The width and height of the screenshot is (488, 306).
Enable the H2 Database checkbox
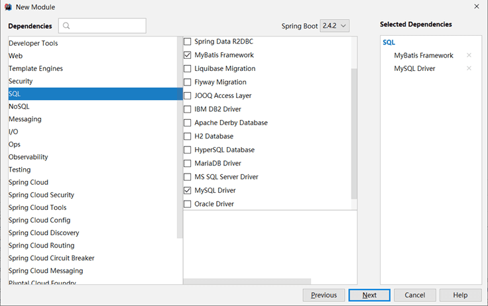pos(188,136)
